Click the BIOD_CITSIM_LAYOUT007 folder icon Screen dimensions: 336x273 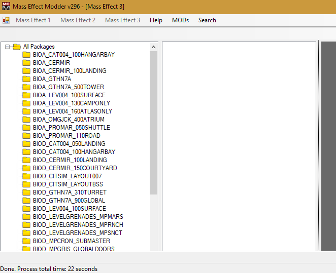click(x=26, y=176)
